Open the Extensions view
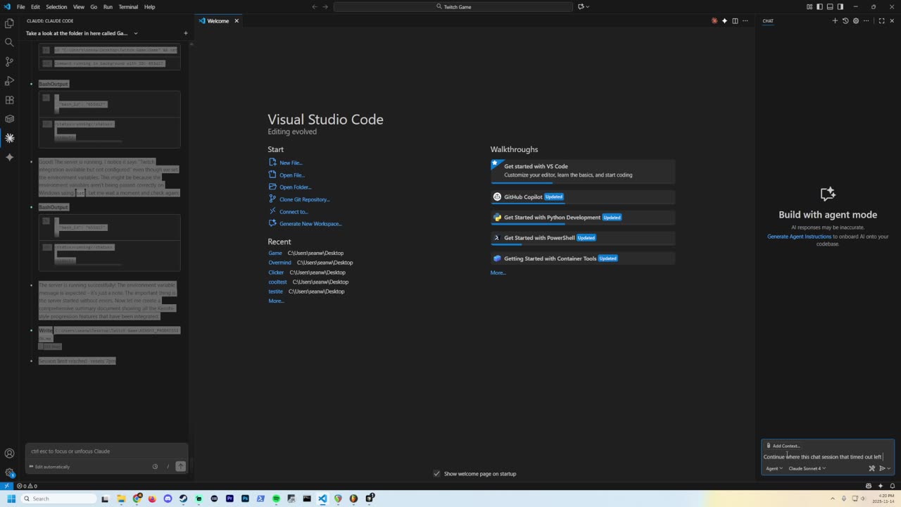This screenshot has width=901, height=507. (x=9, y=100)
